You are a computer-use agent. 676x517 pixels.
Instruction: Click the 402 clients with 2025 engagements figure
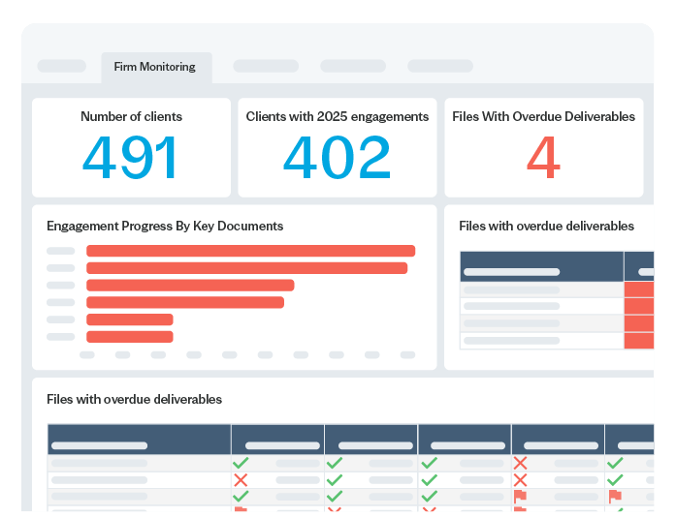click(x=337, y=158)
